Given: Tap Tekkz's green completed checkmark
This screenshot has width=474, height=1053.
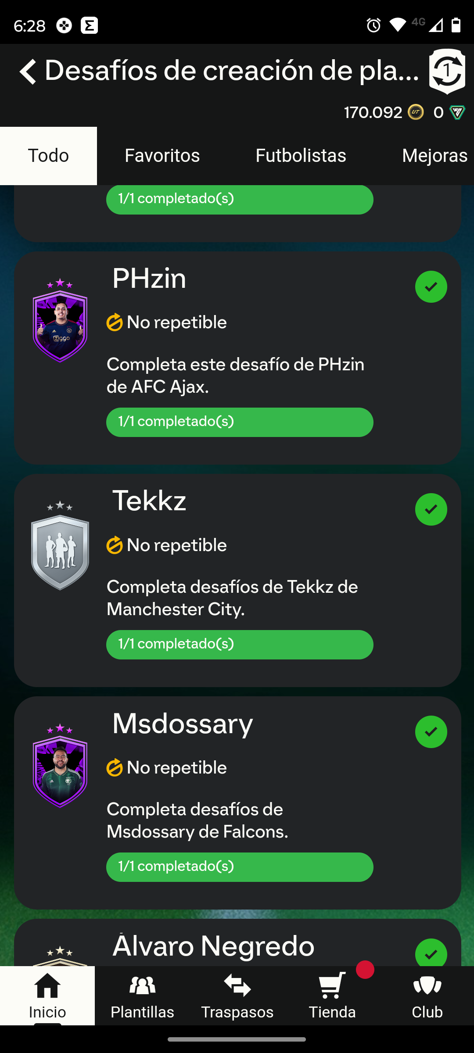Looking at the screenshot, I should point(431,509).
